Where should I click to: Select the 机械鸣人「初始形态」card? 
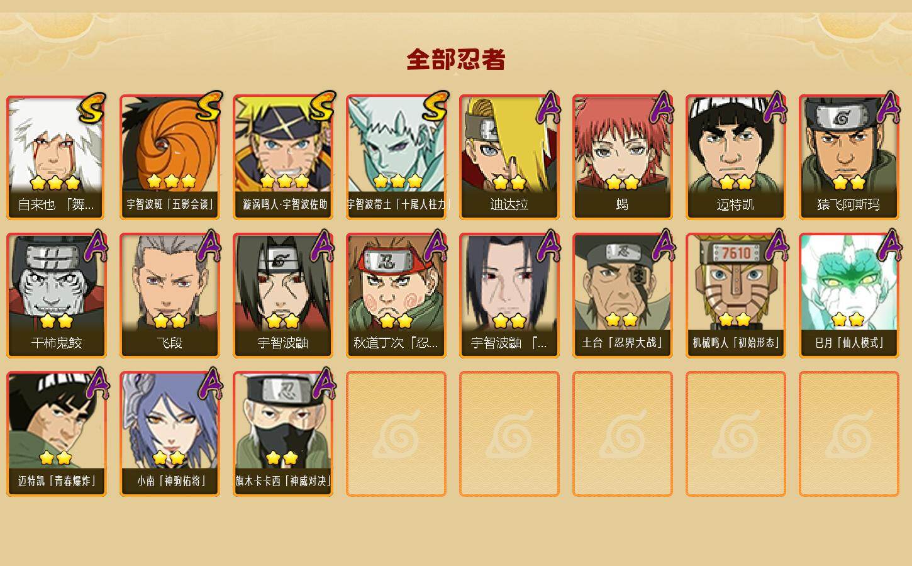[736, 296]
